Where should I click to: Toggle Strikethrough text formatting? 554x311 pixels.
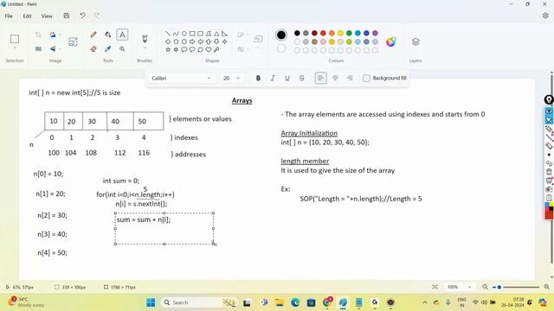302,78
